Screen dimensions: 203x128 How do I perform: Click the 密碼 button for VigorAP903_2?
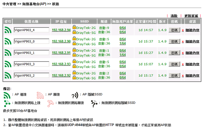[174, 76]
